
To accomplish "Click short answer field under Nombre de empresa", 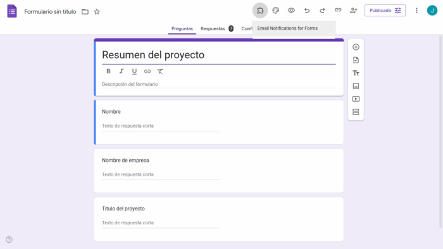I will [160, 174].
